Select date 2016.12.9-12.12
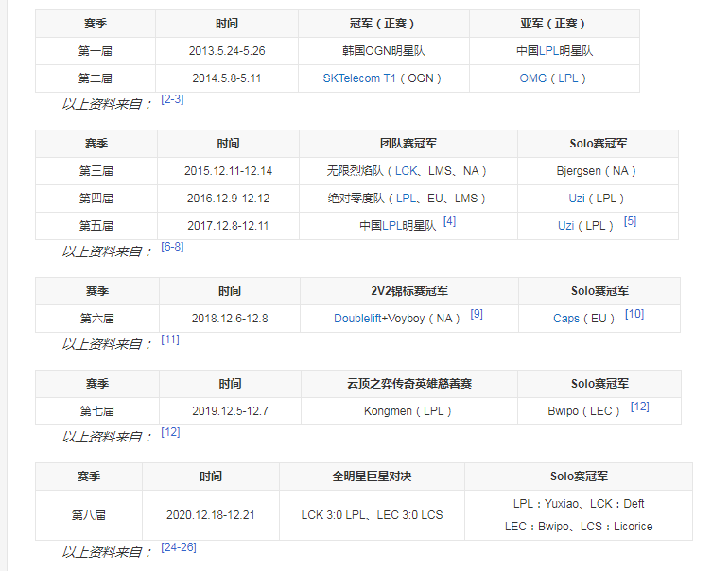 [229, 199]
